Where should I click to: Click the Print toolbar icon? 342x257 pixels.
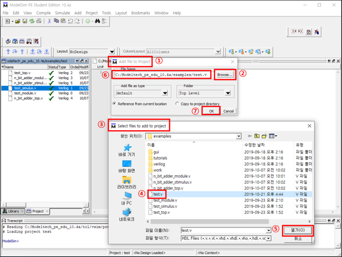coord(39,21)
